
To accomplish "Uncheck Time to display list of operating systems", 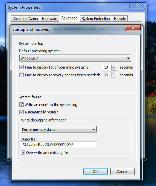I will point(21,67).
